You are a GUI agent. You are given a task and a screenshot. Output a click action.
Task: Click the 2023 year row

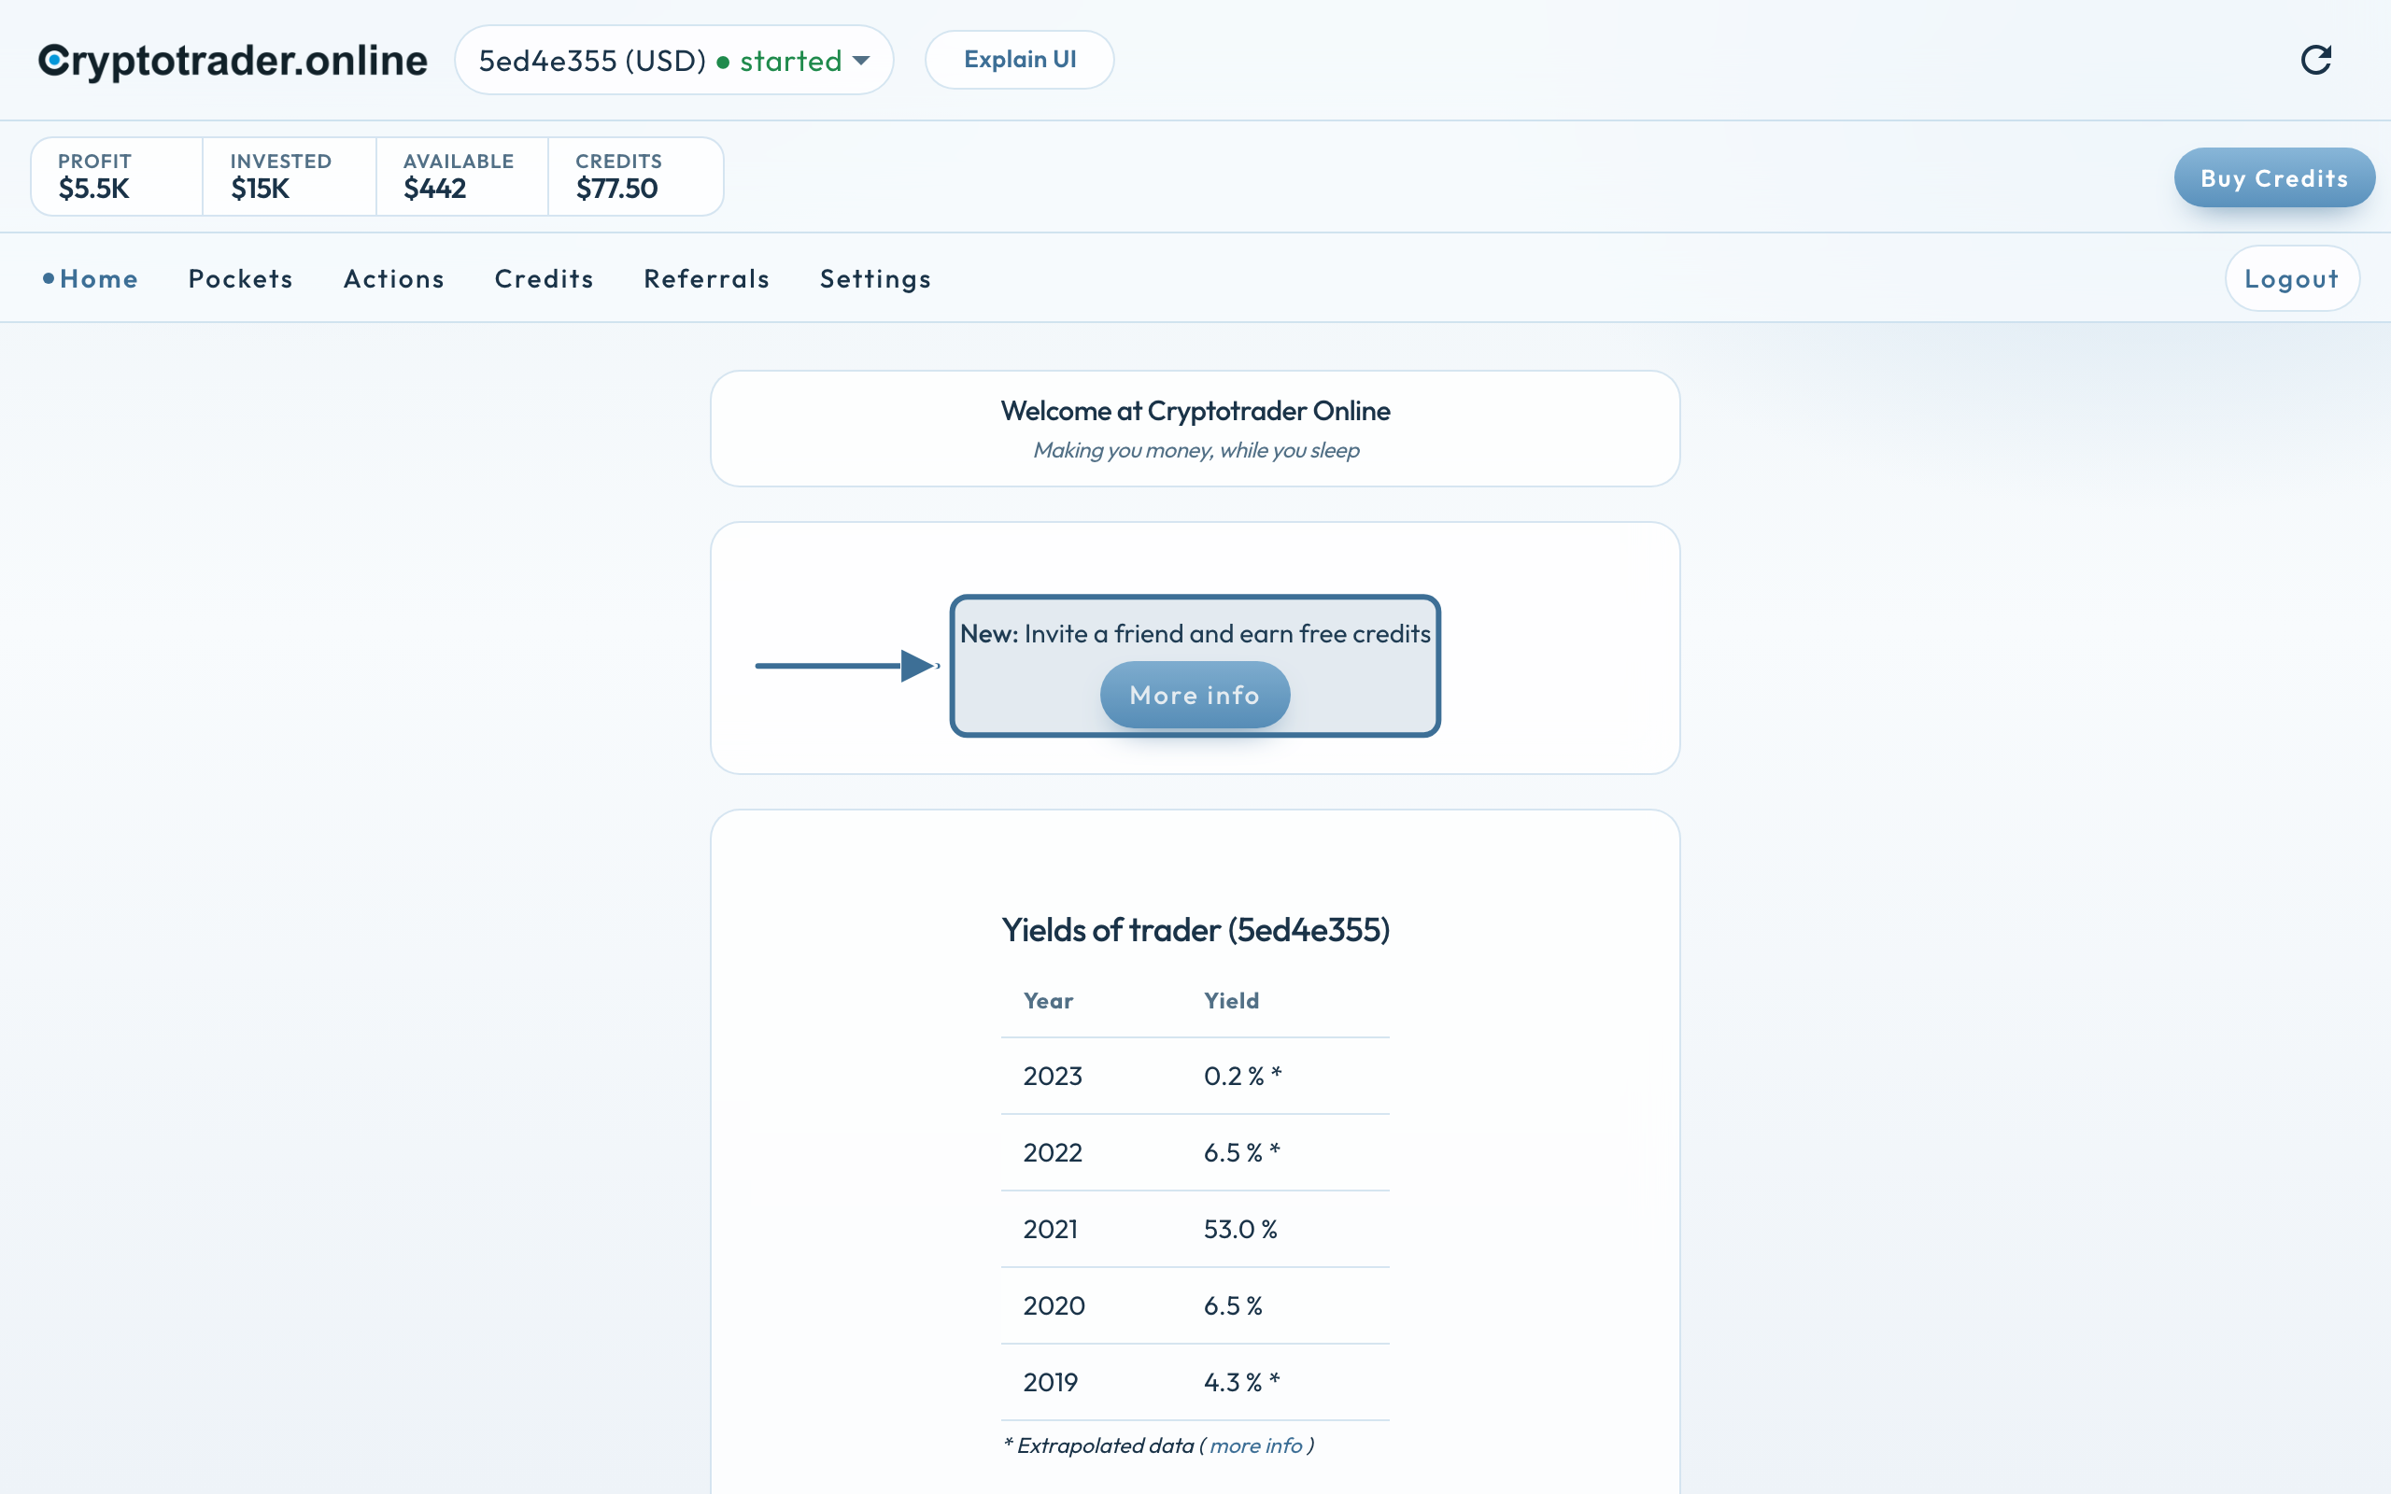click(1195, 1076)
